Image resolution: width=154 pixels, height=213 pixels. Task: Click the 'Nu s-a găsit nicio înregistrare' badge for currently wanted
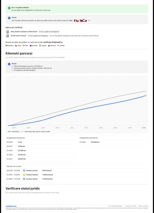click(49, 32)
